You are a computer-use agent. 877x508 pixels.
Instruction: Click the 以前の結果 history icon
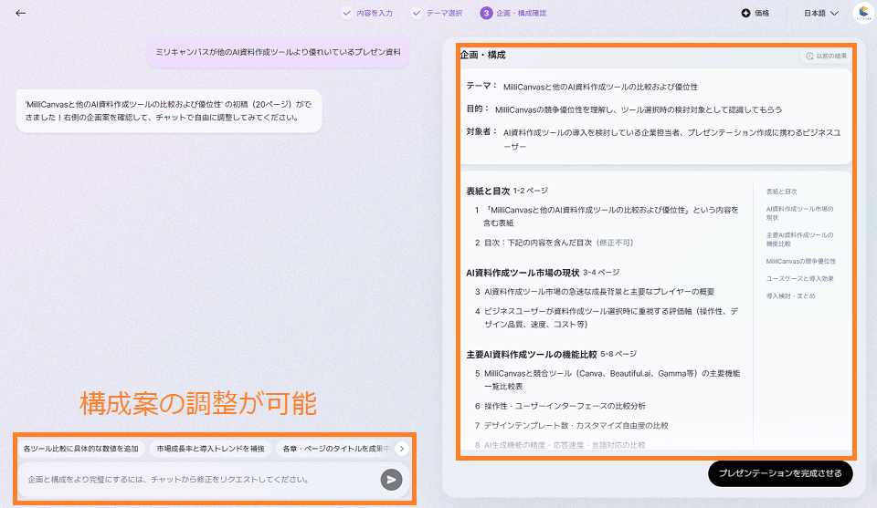click(x=809, y=56)
